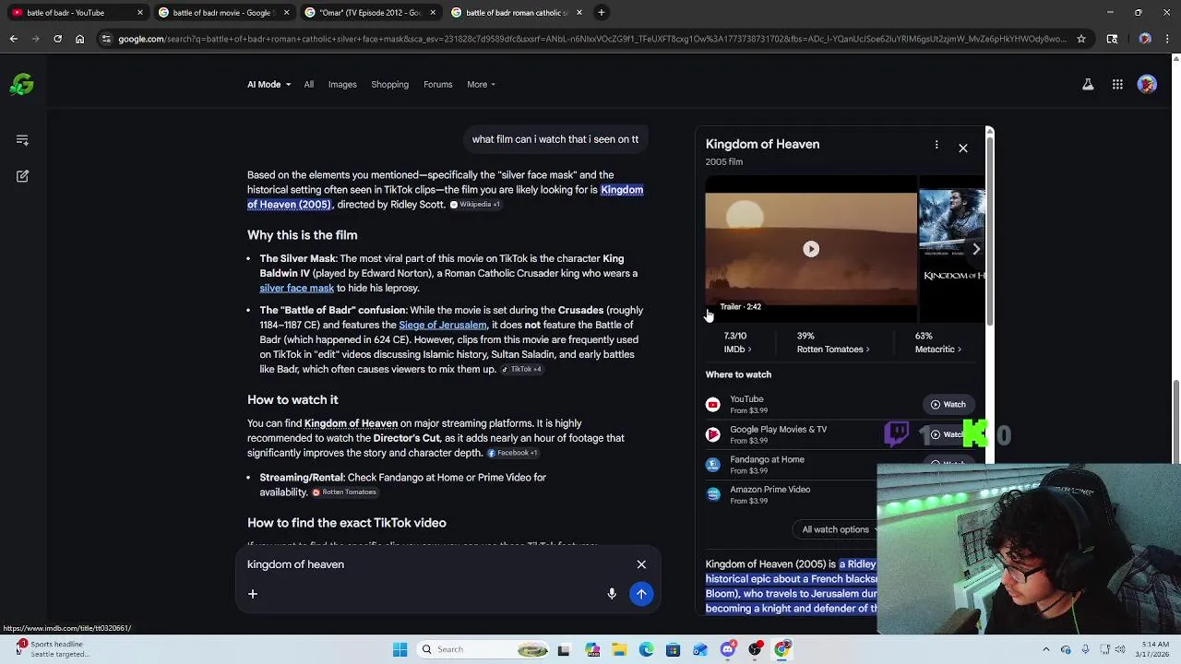
Task: Open Microsoft Edge from the taskbar
Action: coord(646,649)
